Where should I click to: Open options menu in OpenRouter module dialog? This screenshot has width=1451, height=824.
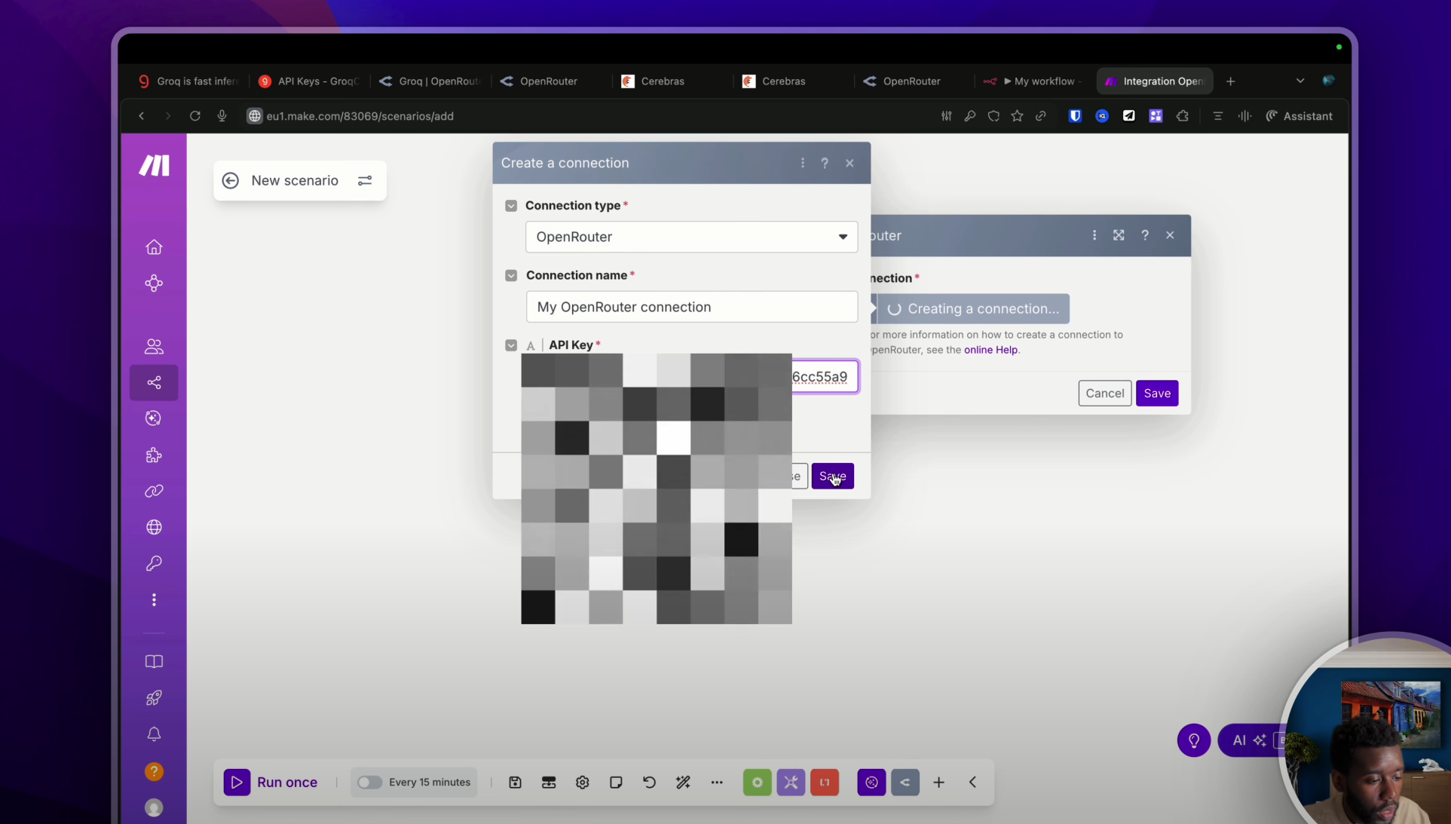point(1094,235)
